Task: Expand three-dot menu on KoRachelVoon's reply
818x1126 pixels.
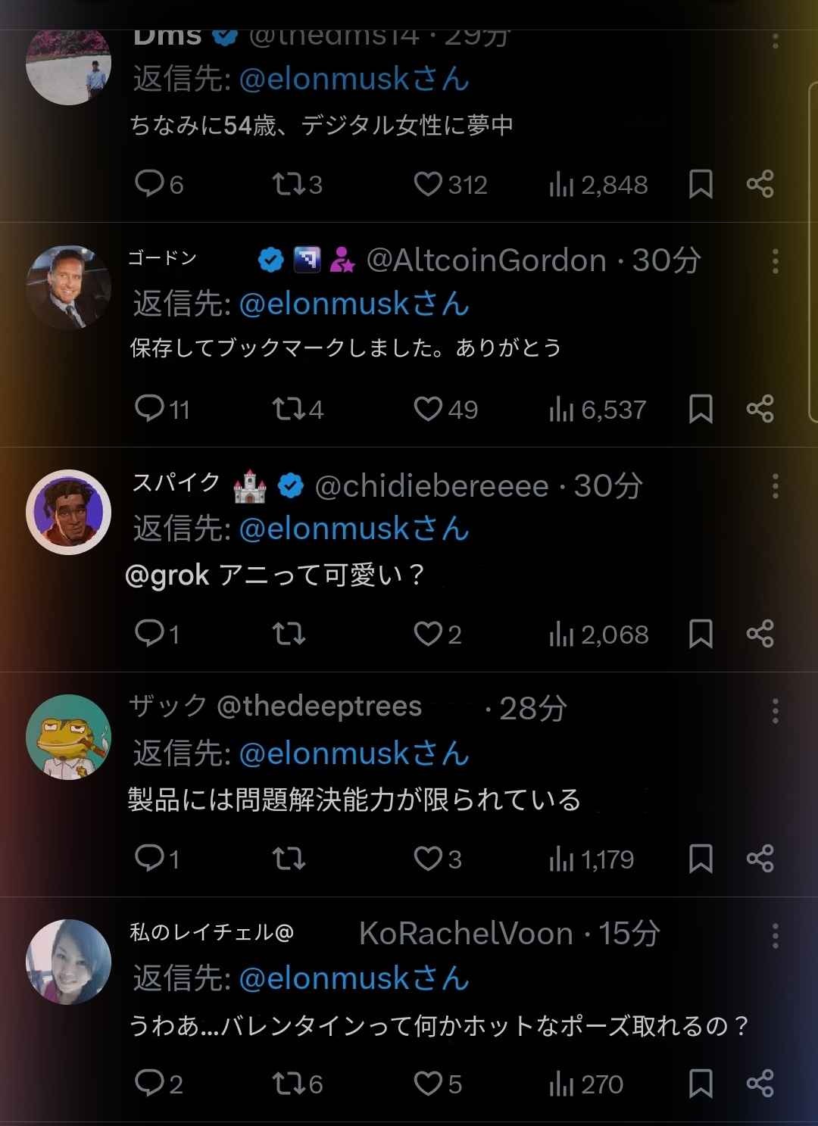Action: (775, 936)
